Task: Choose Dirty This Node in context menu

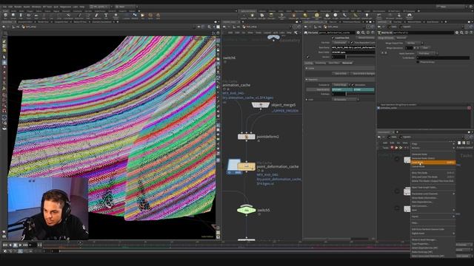Action: [433, 172]
